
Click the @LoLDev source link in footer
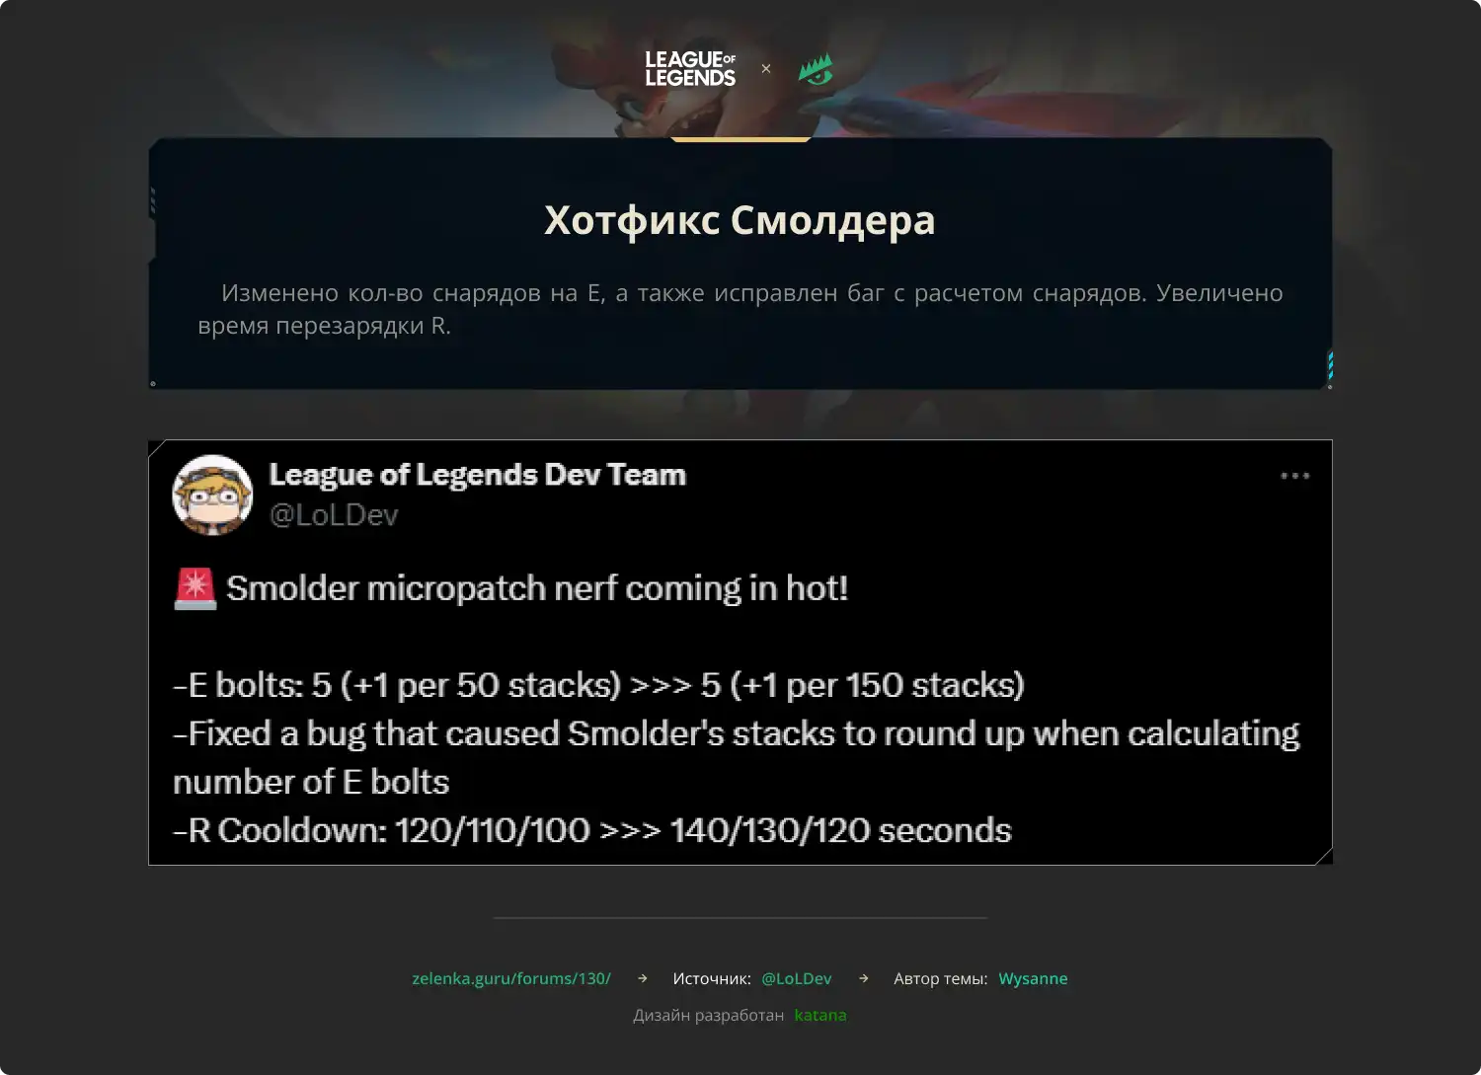coord(797,978)
